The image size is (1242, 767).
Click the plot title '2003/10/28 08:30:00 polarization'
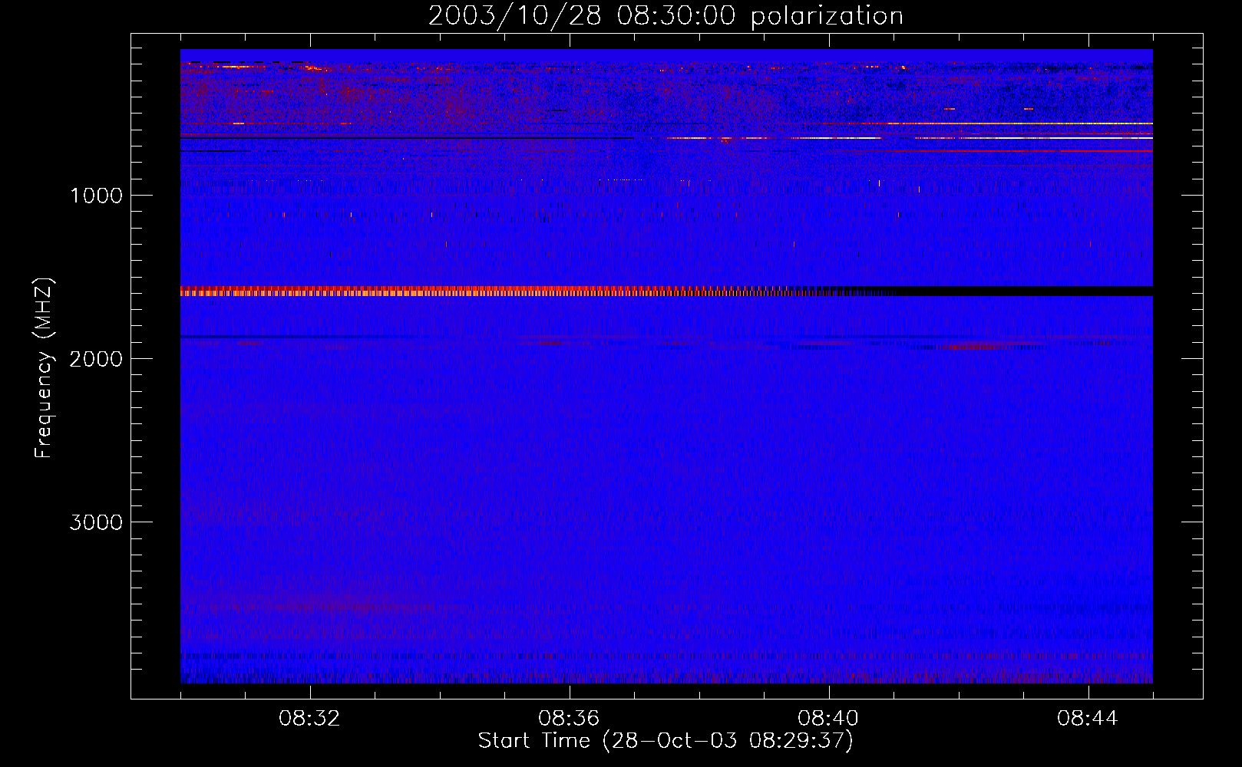tap(666, 16)
